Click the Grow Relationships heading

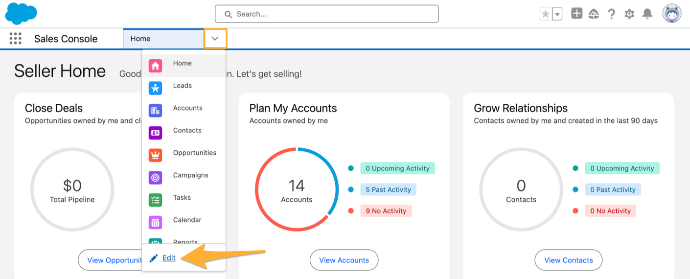(x=521, y=108)
